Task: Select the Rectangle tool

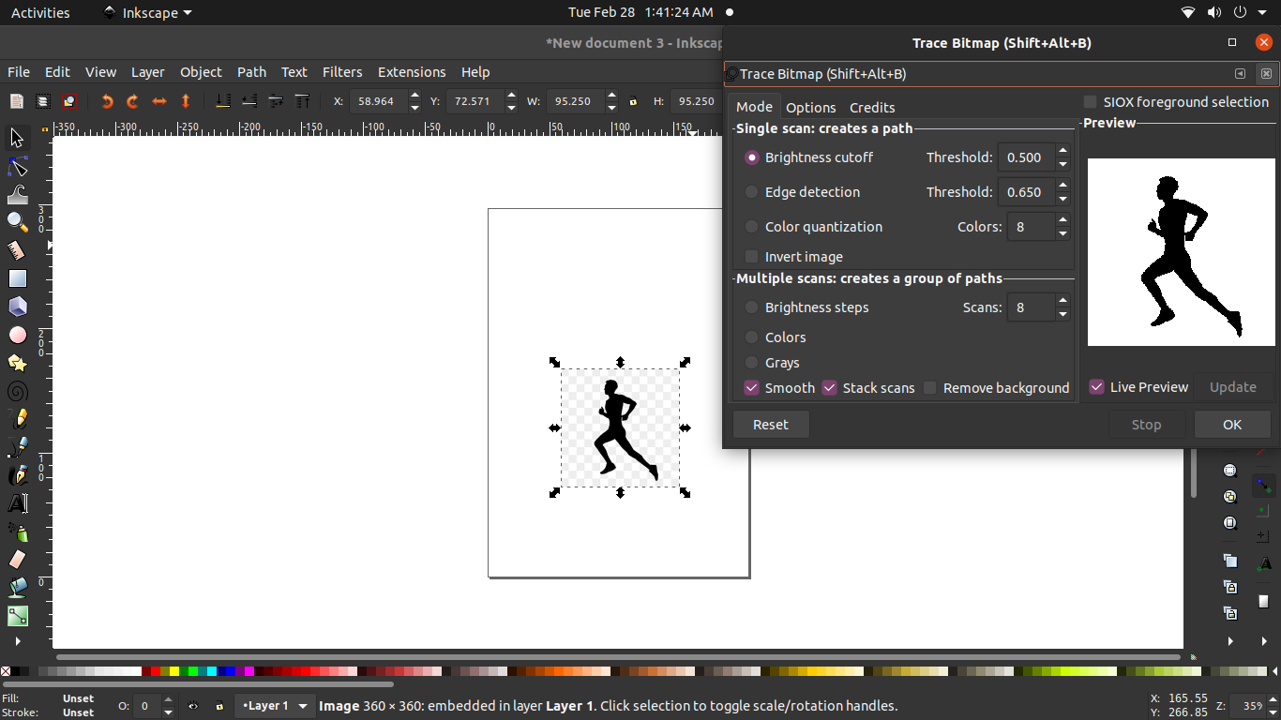Action: pos(16,278)
